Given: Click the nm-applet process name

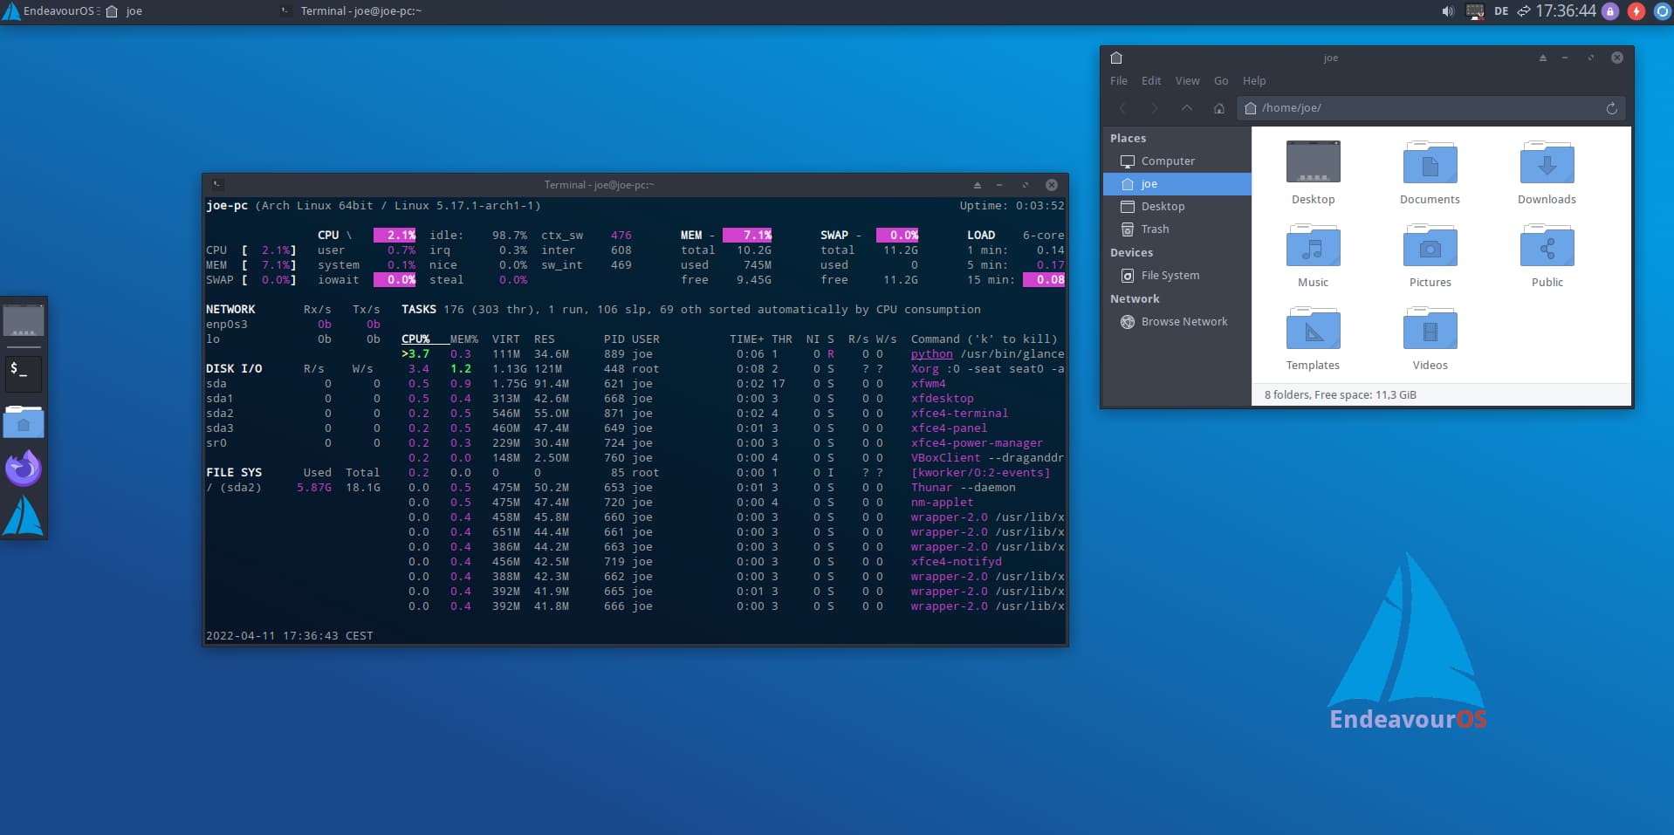Looking at the screenshot, I should pos(942,503).
